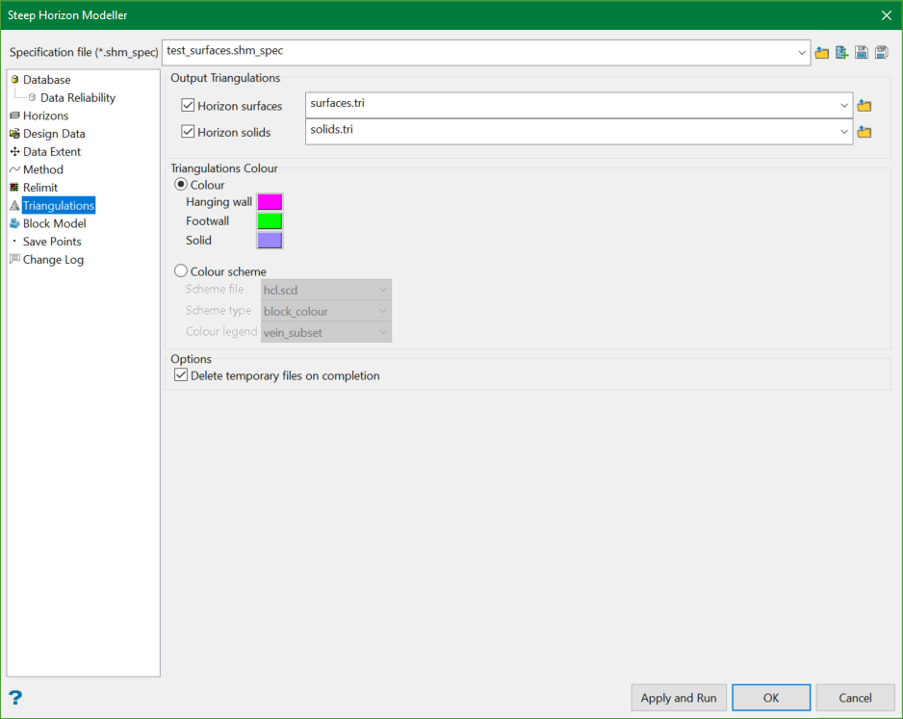Open the solids.tri dropdown list

point(844,132)
